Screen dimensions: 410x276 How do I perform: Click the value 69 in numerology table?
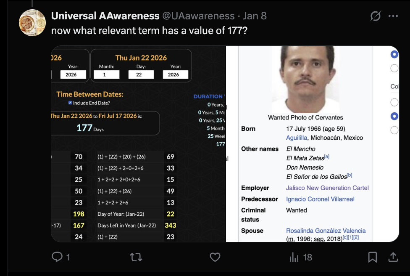(x=171, y=157)
